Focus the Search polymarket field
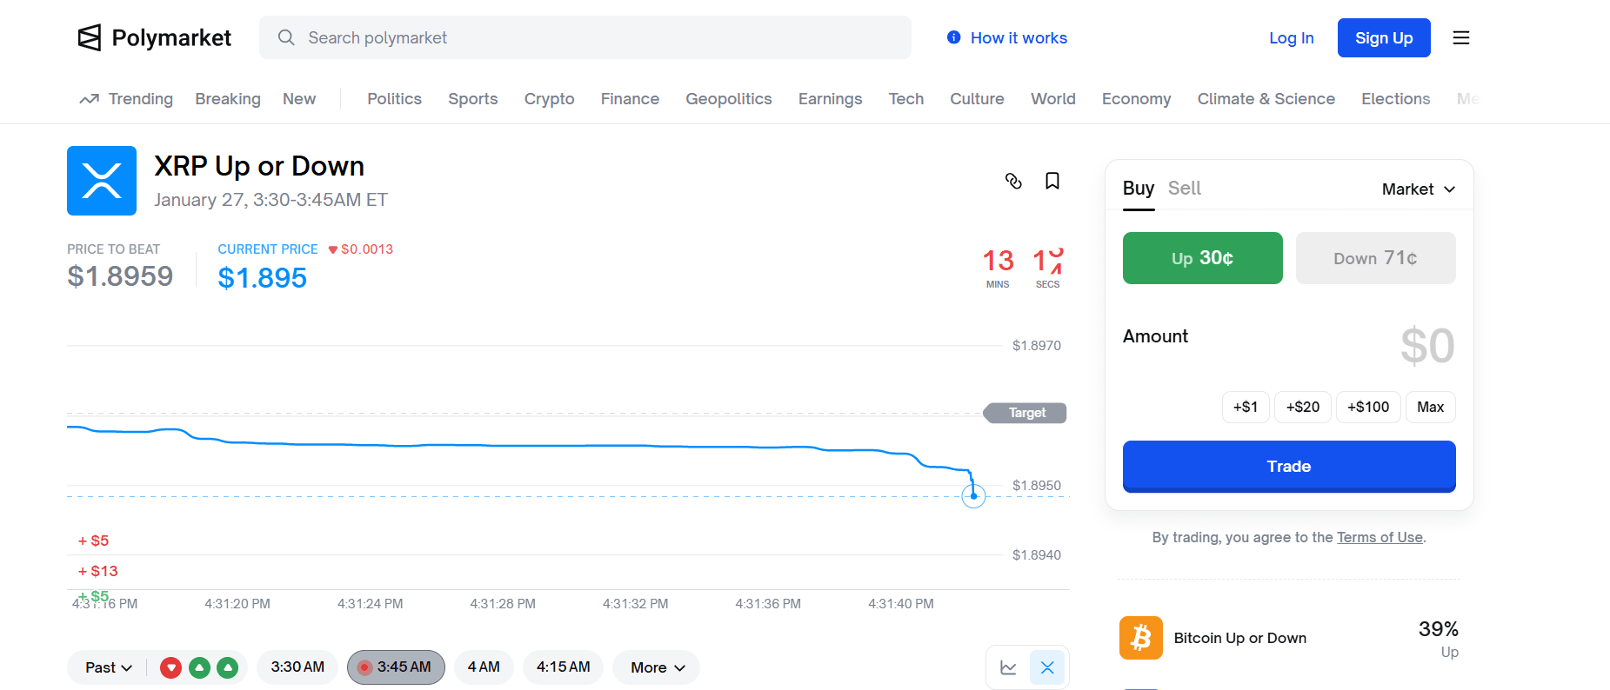1610x690 pixels. click(x=600, y=37)
